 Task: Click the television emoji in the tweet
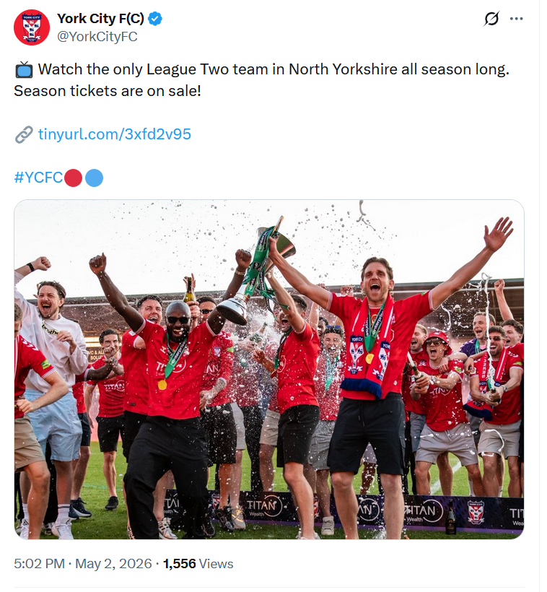tap(24, 70)
